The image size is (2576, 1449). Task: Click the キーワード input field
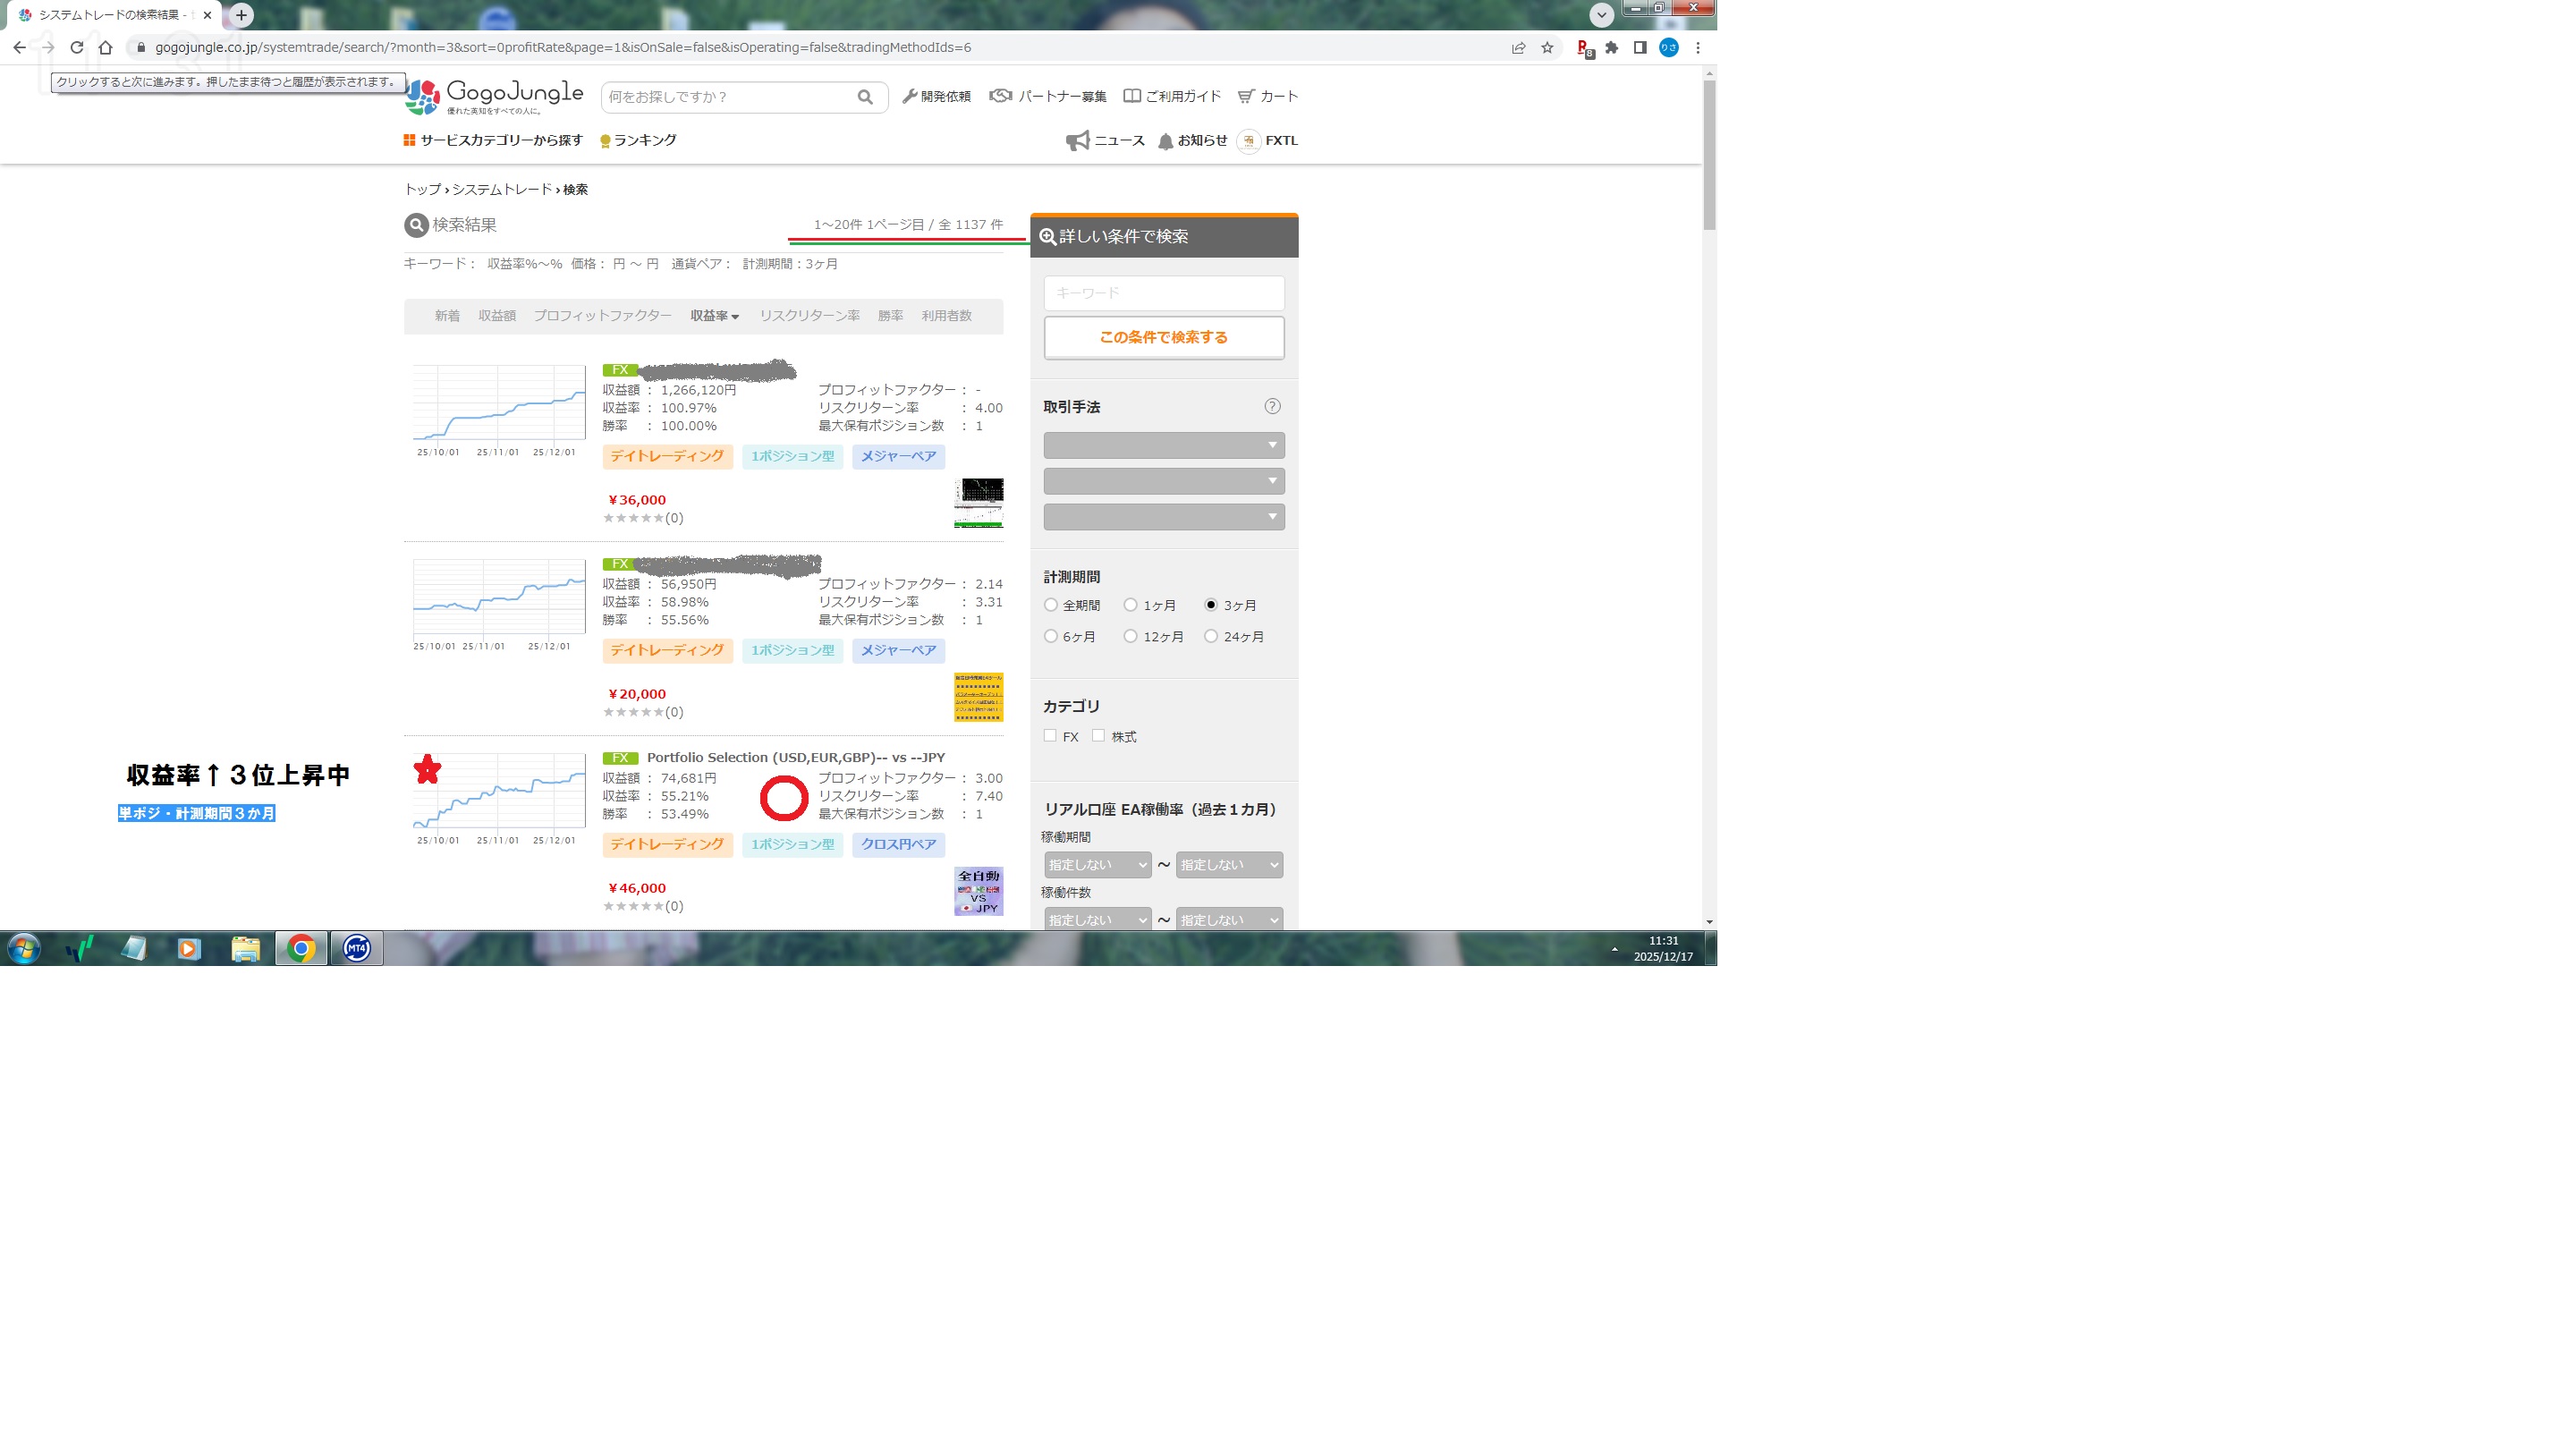click(1163, 293)
